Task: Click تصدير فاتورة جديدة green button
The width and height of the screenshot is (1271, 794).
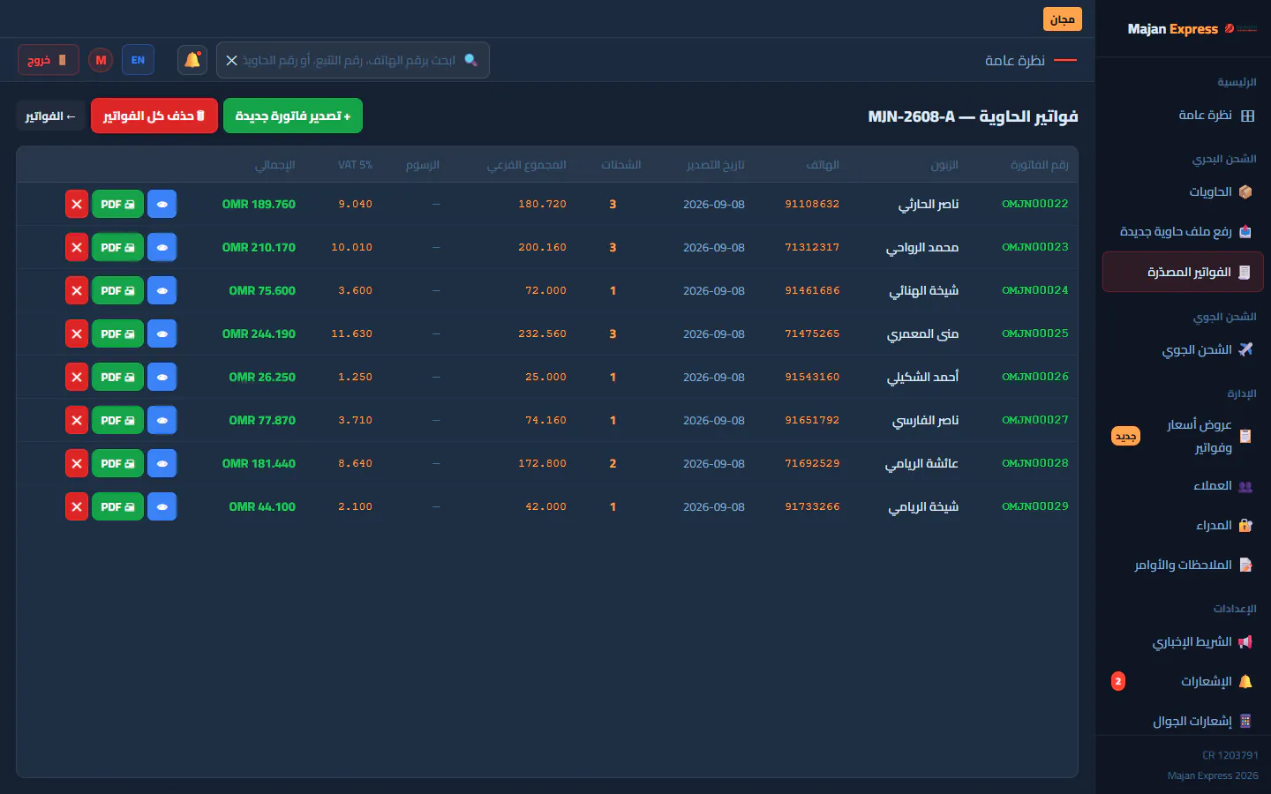Action: click(x=293, y=116)
